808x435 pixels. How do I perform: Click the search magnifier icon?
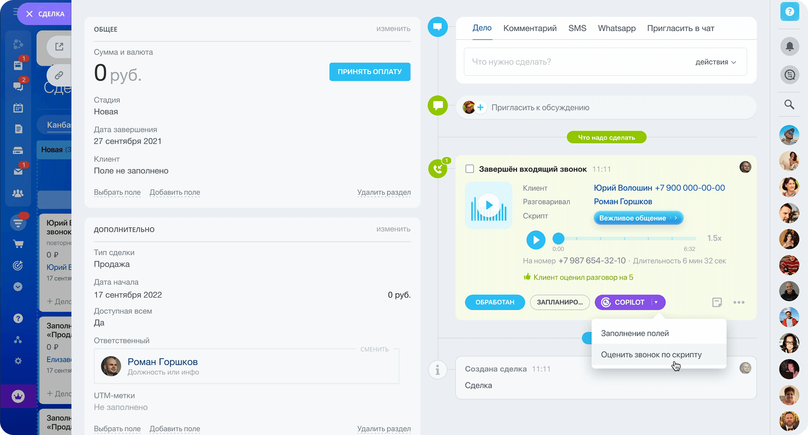pyautogui.click(x=789, y=105)
